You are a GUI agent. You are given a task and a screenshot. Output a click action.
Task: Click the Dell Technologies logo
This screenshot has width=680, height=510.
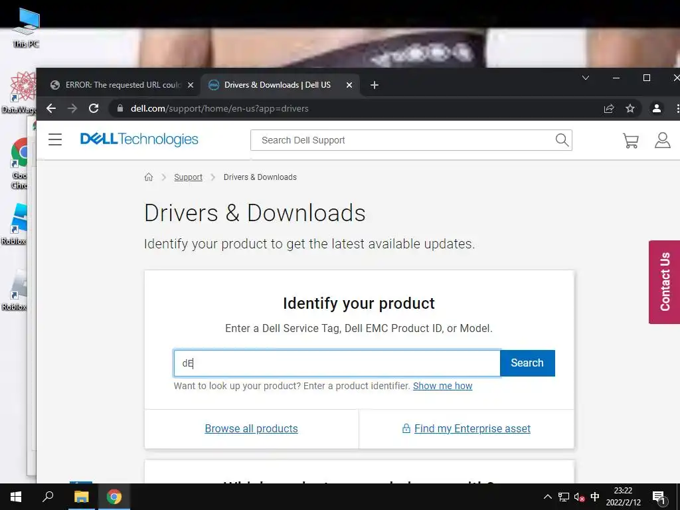tap(139, 139)
